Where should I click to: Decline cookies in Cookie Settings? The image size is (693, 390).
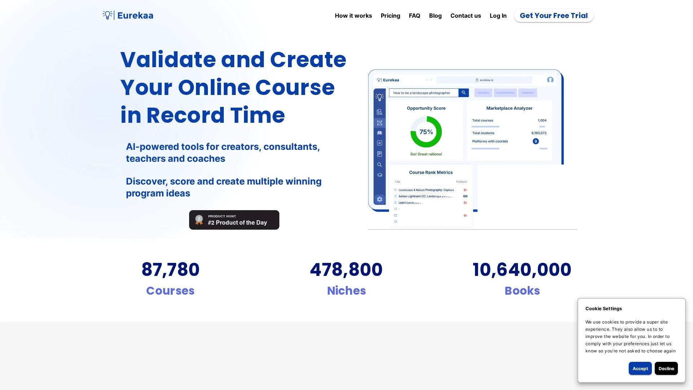(666, 368)
